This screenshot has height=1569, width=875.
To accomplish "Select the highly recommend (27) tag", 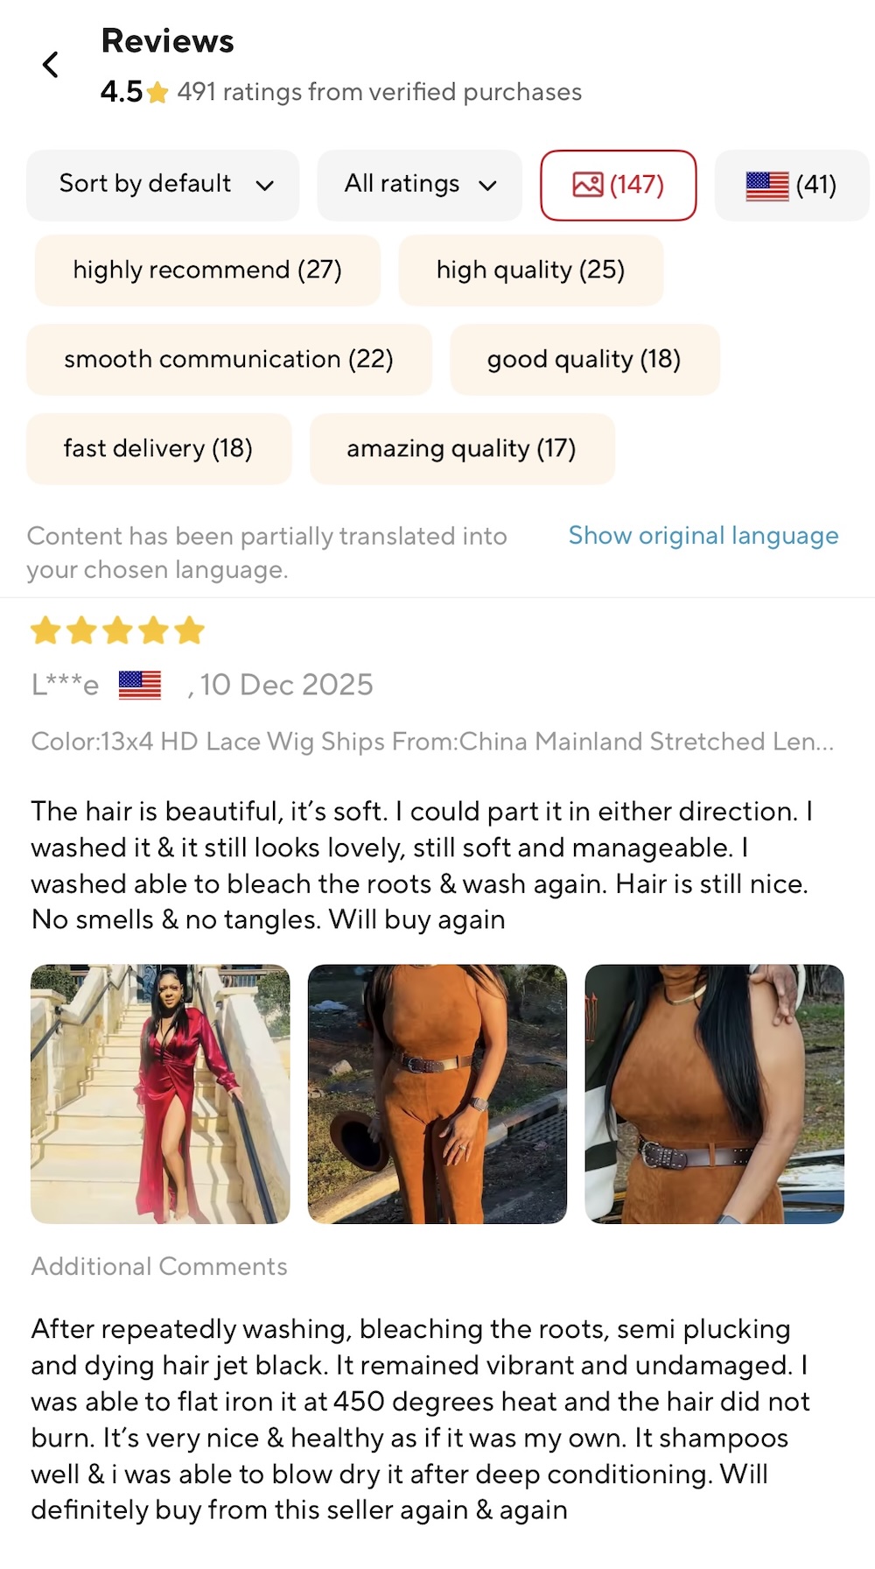I will point(207,270).
